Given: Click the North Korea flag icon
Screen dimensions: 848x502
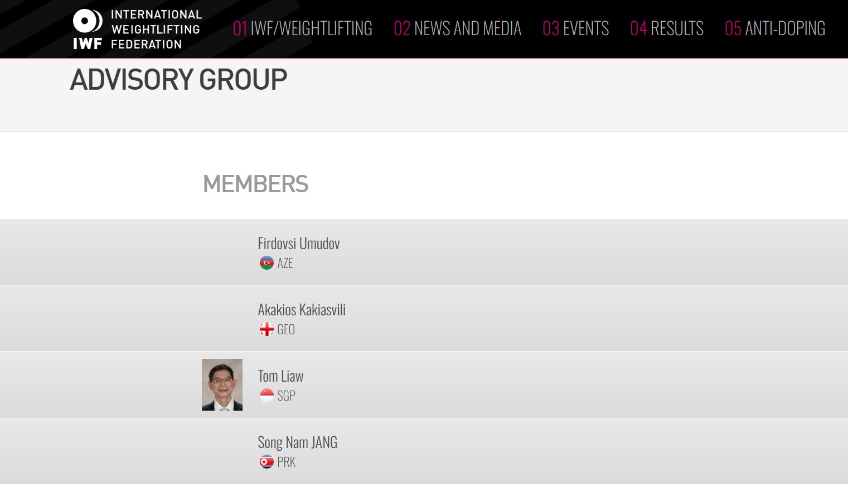Looking at the screenshot, I should [266, 462].
